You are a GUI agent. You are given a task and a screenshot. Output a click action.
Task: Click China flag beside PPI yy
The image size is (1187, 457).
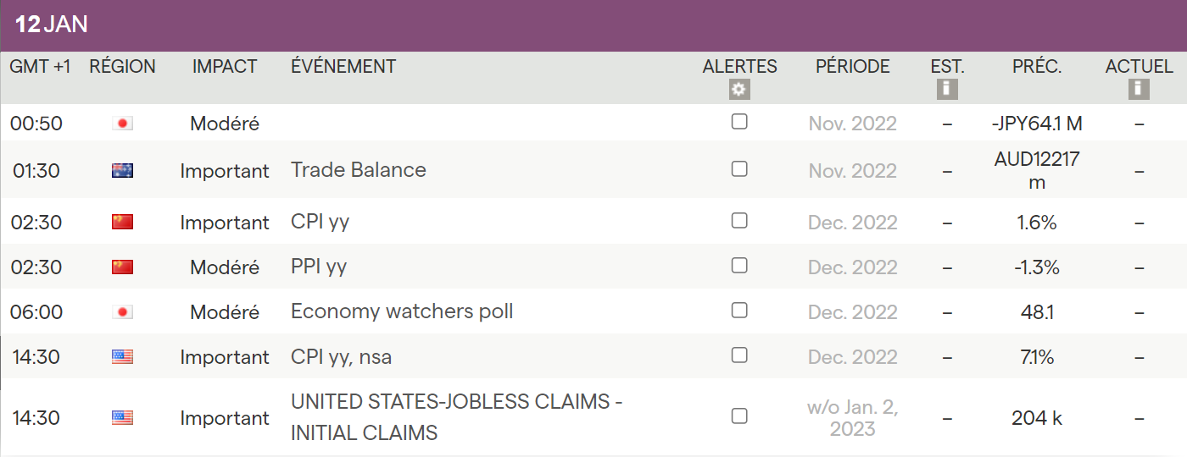point(123,267)
